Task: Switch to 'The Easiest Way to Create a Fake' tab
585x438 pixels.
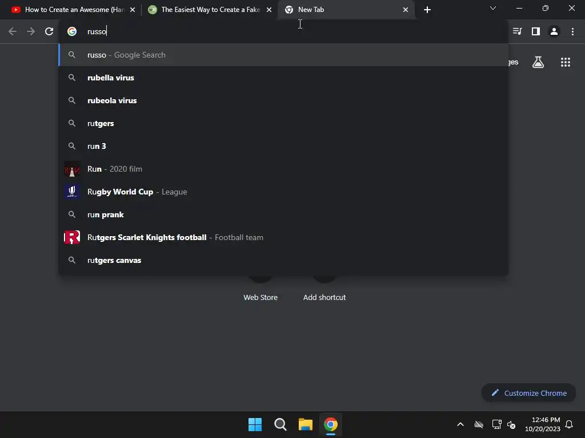Action: (x=209, y=10)
